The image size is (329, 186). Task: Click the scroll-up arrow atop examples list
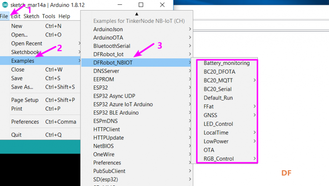pos(137,14)
